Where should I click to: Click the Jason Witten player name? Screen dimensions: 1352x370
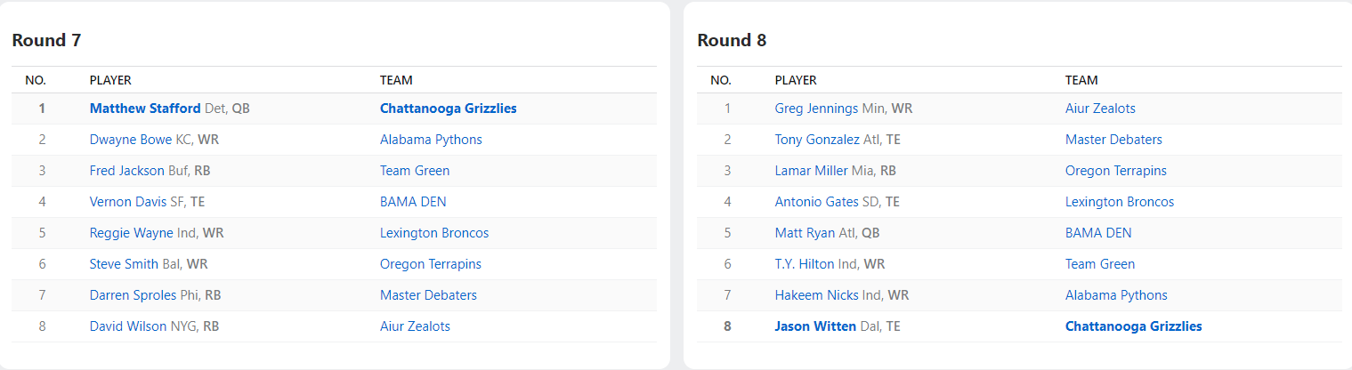(815, 326)
